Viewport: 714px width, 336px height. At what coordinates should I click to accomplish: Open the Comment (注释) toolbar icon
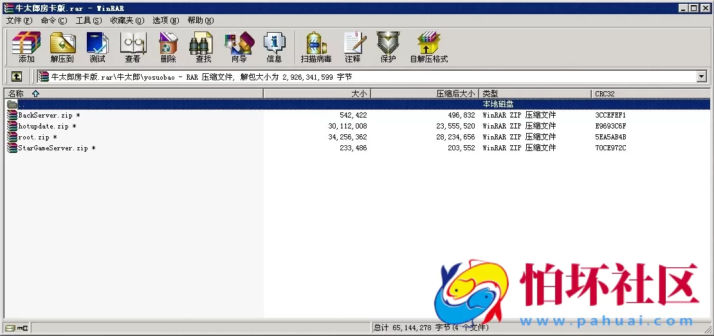352,47
